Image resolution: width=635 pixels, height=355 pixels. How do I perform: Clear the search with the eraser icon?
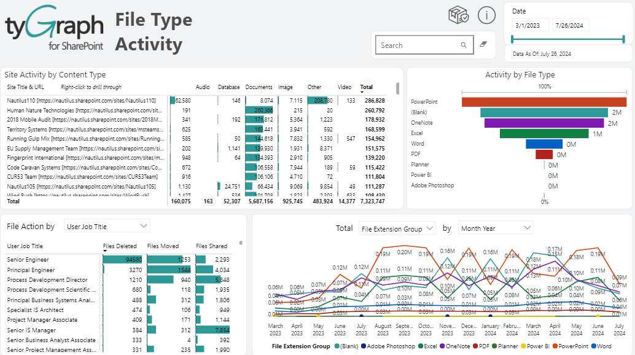[x=483, y=44]
